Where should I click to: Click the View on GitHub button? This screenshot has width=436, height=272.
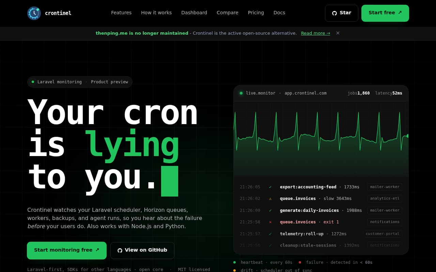pos(142,251)
